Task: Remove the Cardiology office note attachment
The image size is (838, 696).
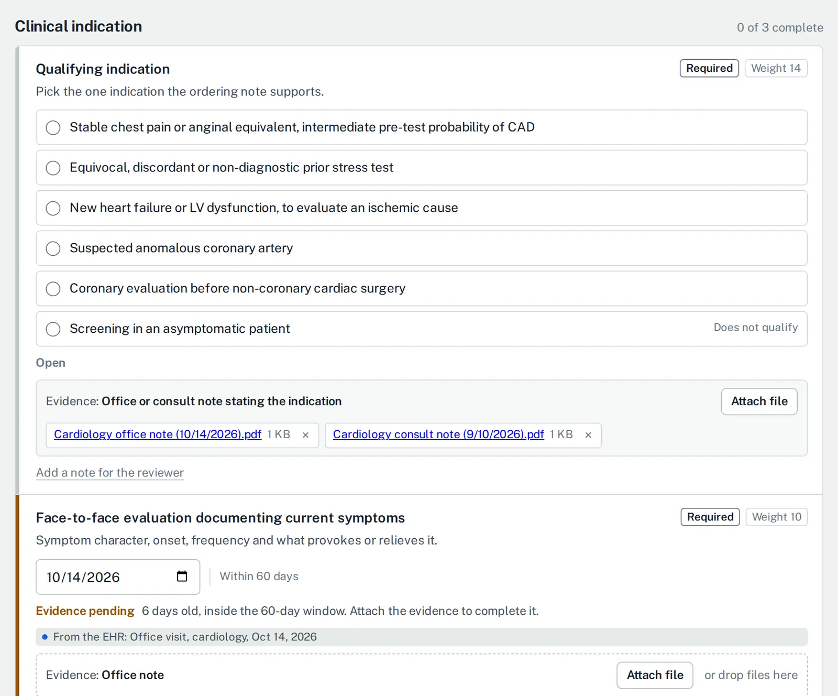Action: (305, 435)
